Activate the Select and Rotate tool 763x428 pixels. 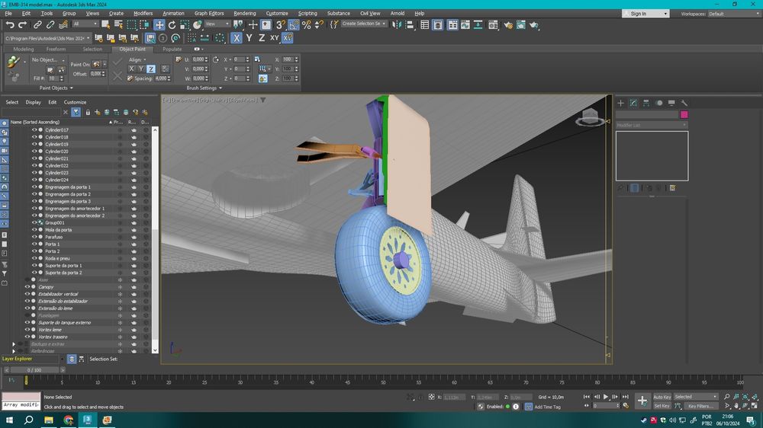(x=172, y=24)
